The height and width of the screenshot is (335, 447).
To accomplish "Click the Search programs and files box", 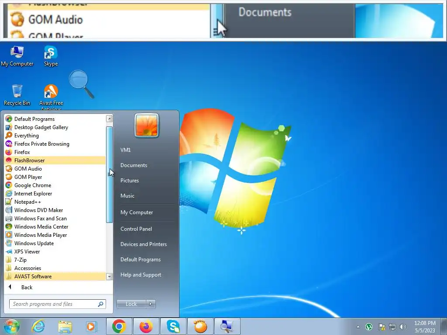I will point(57,304).
